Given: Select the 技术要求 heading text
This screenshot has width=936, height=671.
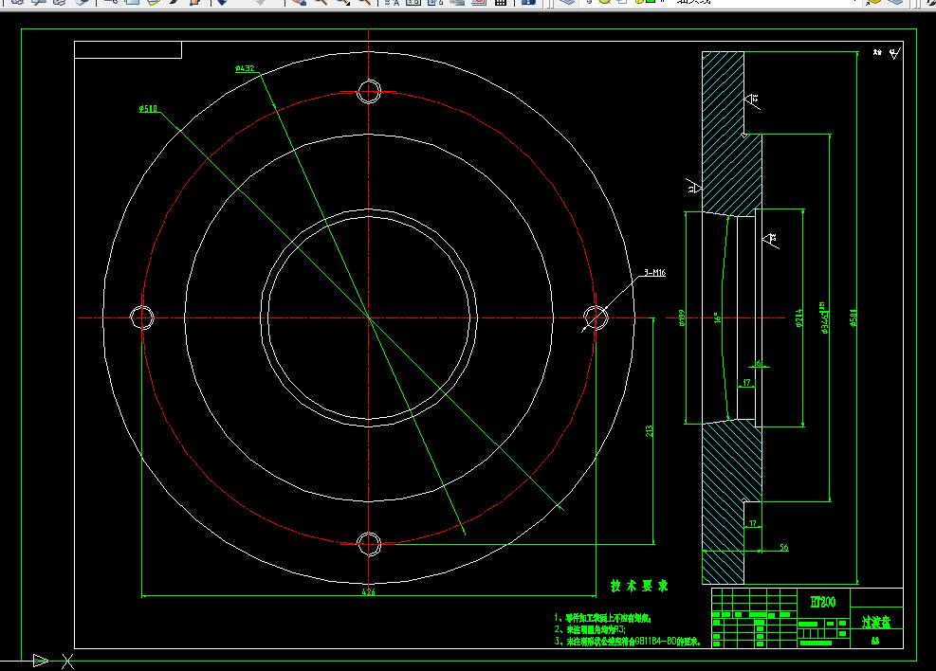Looking at the screenshot, I should tap(639, 586).
